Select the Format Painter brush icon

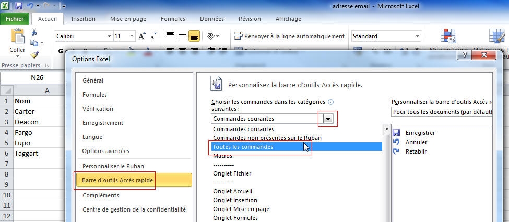pyautogui.click(x=34, y=54)
